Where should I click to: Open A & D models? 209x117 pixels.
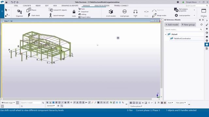tap(111, 13)
